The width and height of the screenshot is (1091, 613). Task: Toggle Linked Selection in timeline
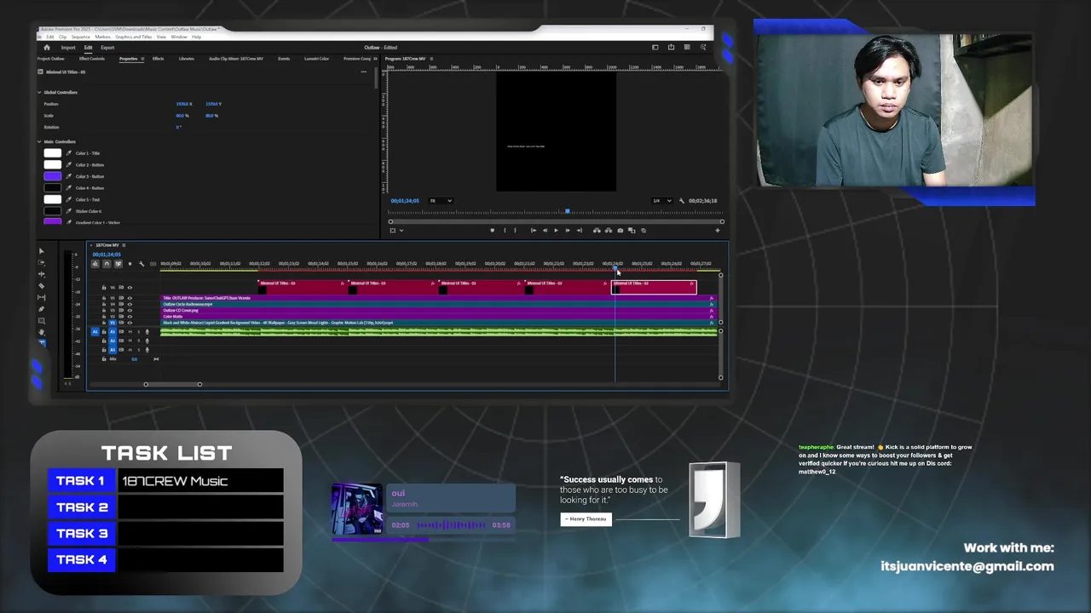point(118,264)
